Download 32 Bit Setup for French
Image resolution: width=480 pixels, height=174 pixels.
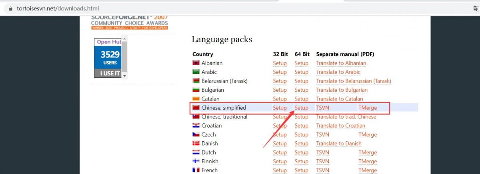(280, 170)
